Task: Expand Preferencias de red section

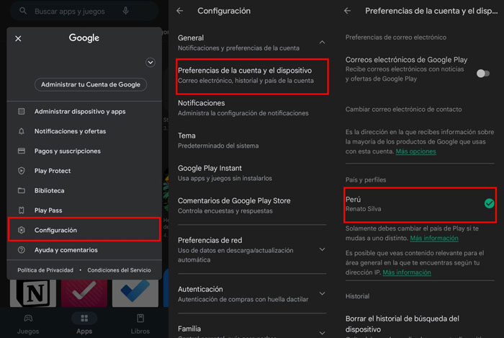Action: coord(322,249)
